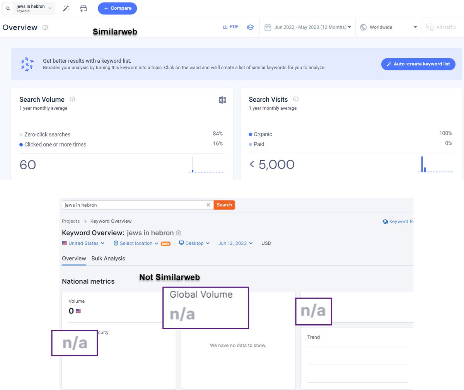Click the USD currency label

click(x=266, y=243)
